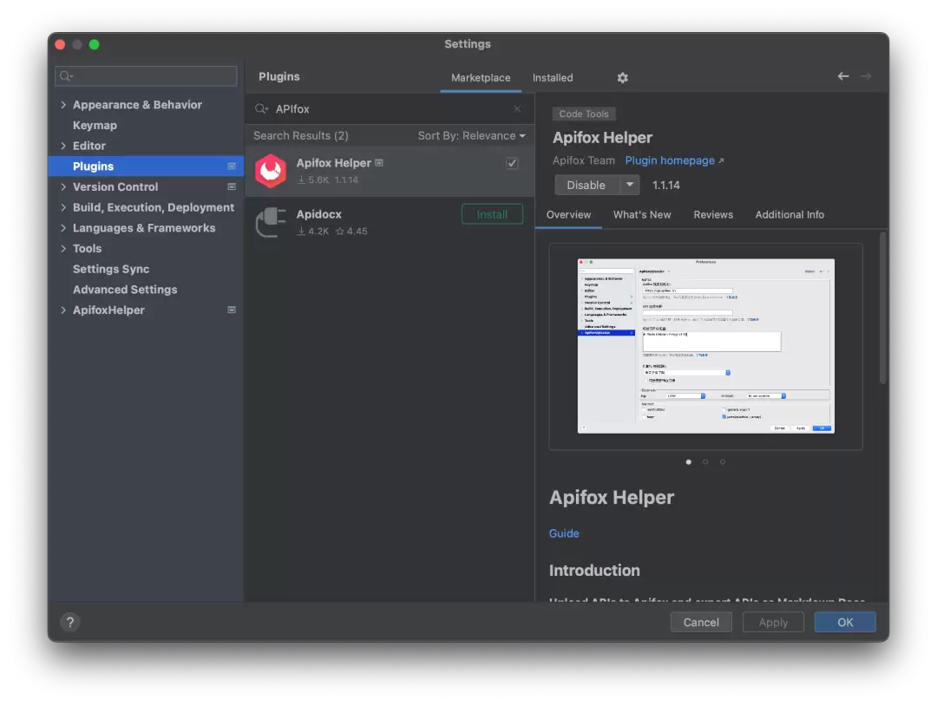Viewport: 937px width, 705px height.
Task: Select the Apidocx search result name
Action: tap(319, 214)
